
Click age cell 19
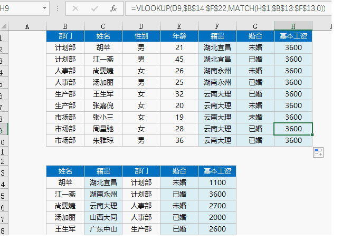tap(179, 118)
